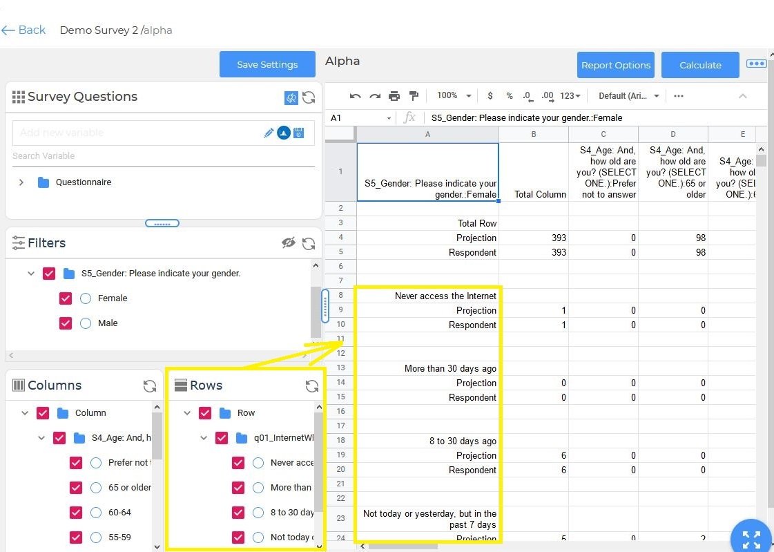Click the formula bar text

tap(527, 118)
